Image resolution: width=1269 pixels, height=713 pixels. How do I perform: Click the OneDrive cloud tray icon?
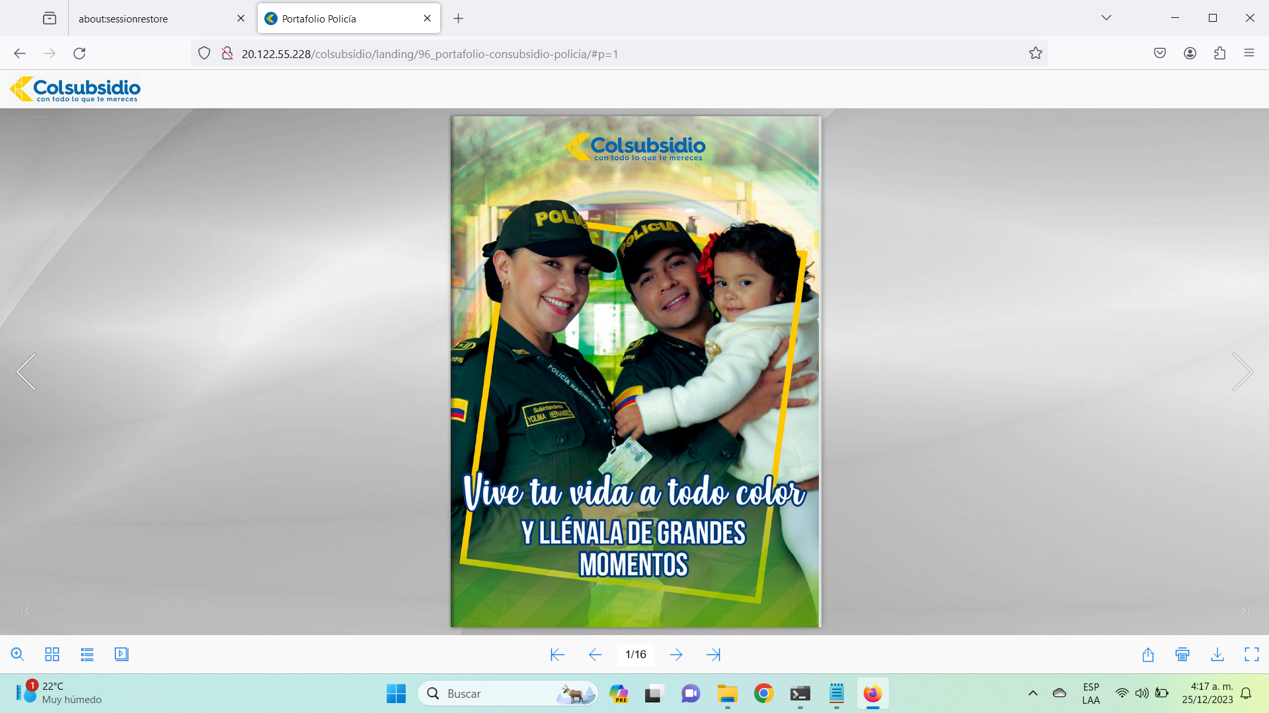pos(1059,693)
